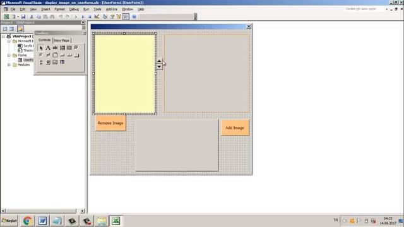The height and width of the screenshot is (227, 404).
Task: Select the Frame control in Toolbox
Action: pyautogui.click(x=55, y=55)
